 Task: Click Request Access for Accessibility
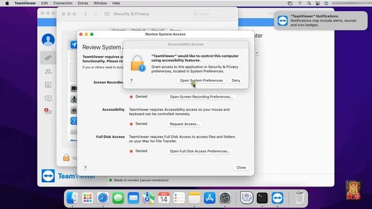184,124
